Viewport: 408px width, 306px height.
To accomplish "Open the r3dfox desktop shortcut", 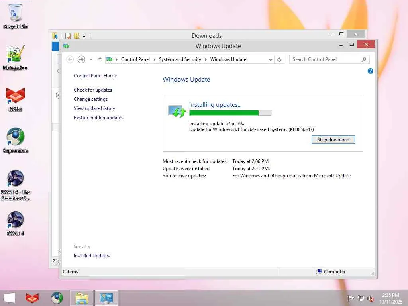I will coord(16,99).
